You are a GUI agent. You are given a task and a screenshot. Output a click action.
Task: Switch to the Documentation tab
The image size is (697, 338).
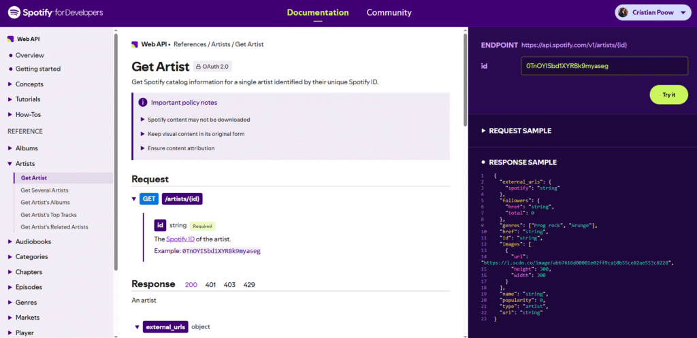(x=318, y=12)
